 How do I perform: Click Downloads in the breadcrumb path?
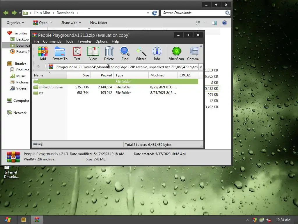click(65, 13)
